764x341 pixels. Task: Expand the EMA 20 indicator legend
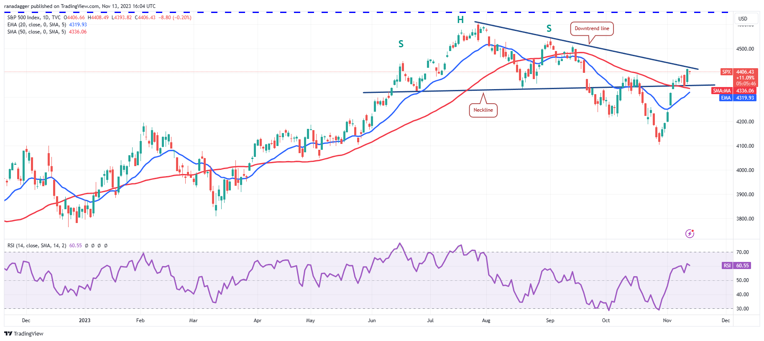(36, 25)
